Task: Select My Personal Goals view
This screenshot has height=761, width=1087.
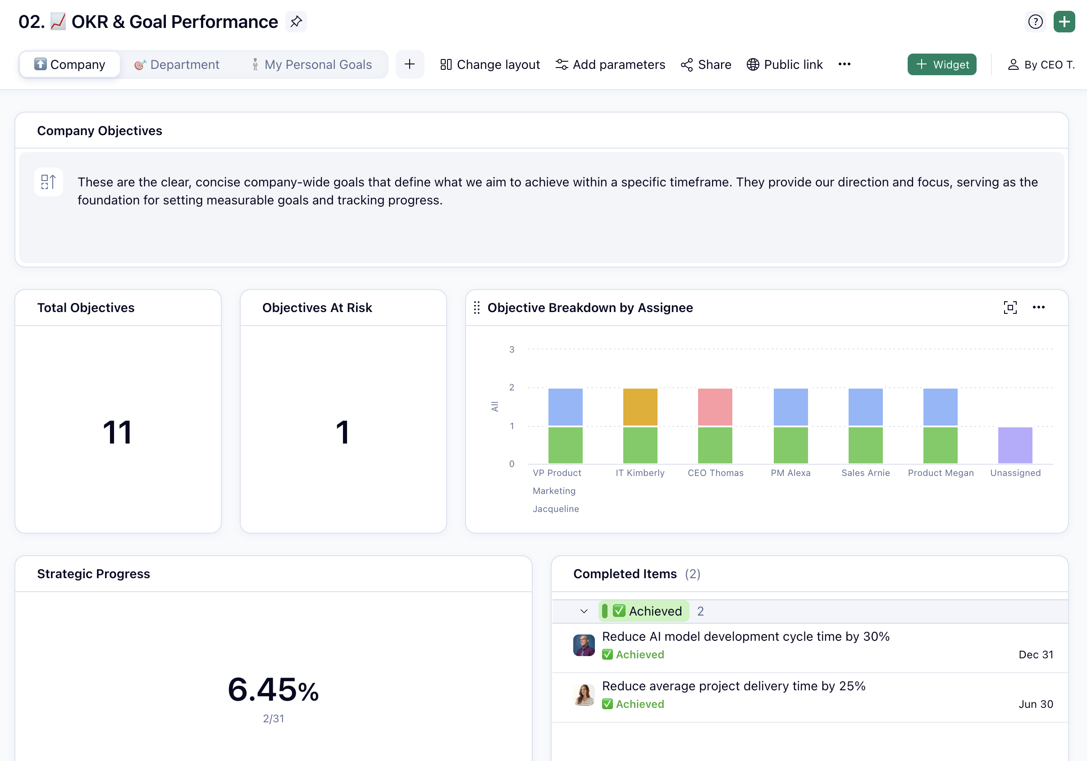Action: [312, 64]
